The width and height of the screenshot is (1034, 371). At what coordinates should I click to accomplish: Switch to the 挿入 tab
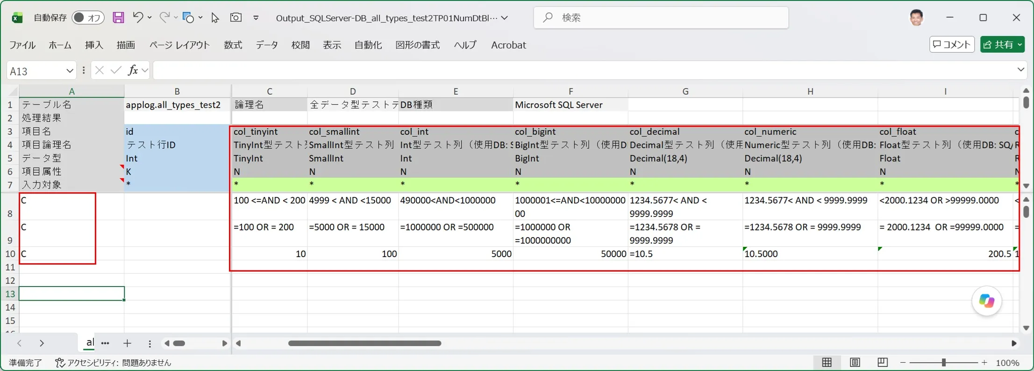(94, 45)
